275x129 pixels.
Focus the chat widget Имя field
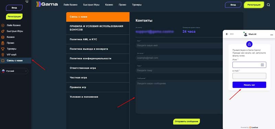(249, 65)
